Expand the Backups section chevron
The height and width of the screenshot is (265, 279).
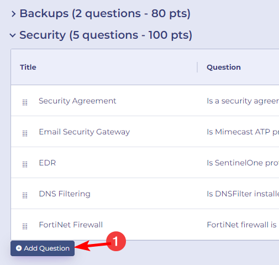click(x=13, y=14)
